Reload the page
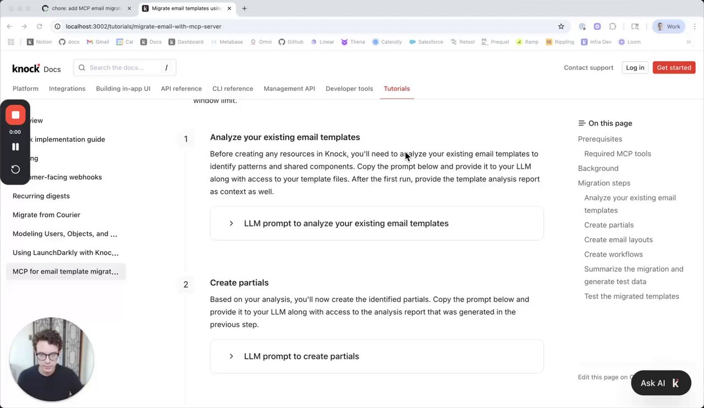 tap(40, 26)
